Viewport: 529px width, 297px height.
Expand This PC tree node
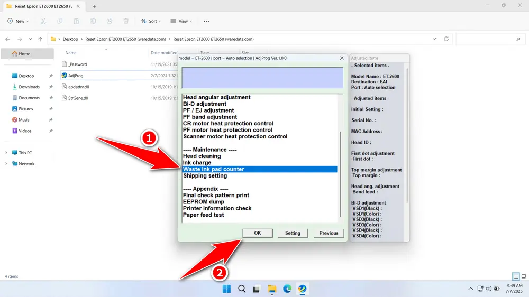(6, 153)
